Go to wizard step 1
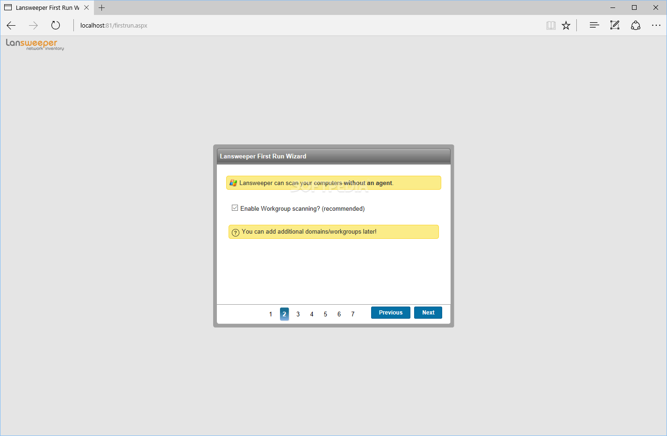Viewport: 667px width, 436px height. 271,314
